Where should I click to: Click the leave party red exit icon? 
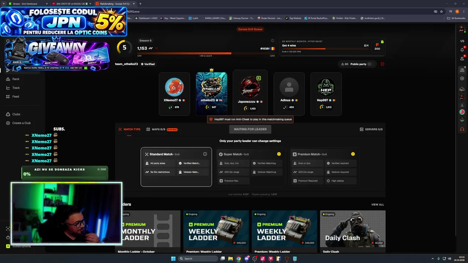(383, 64)
